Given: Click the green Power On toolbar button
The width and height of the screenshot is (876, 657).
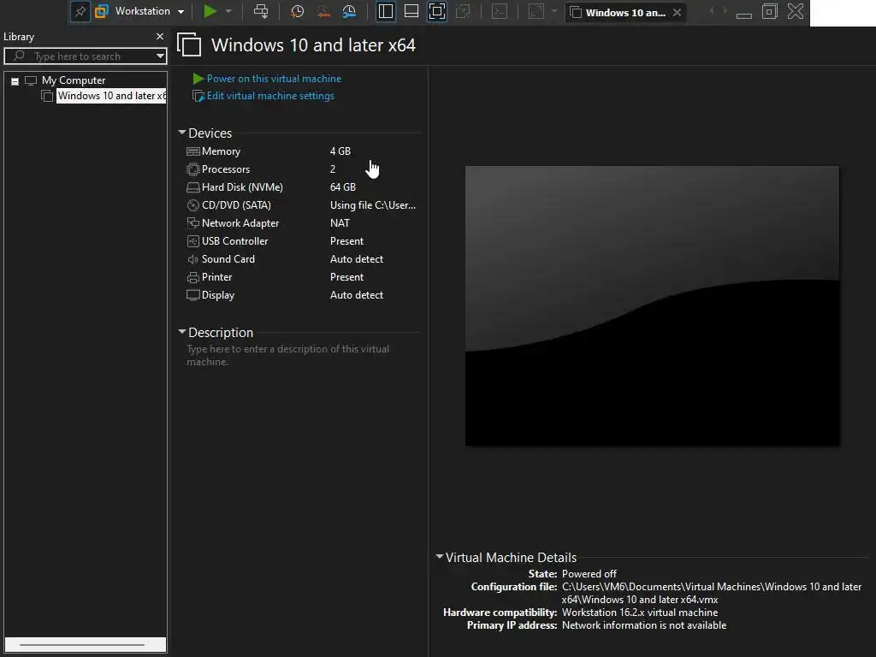Looking at the screenshot, I should 210,11.
